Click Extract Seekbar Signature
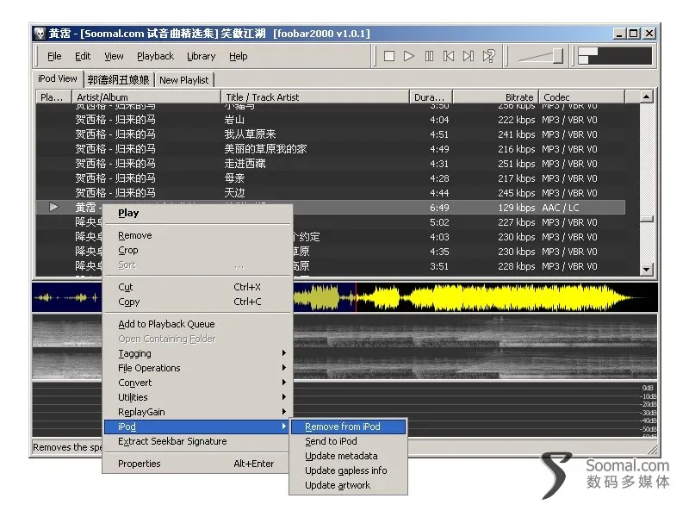The height and width of the screenshot is (517, 689). click(198, 441)
